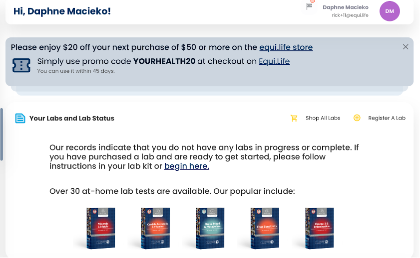Select the Stress, Mood & Metabolism kit

[x=210, y=228]
